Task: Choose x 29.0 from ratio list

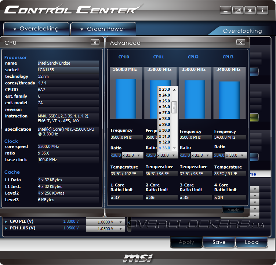Action: [x=164, y=124]
